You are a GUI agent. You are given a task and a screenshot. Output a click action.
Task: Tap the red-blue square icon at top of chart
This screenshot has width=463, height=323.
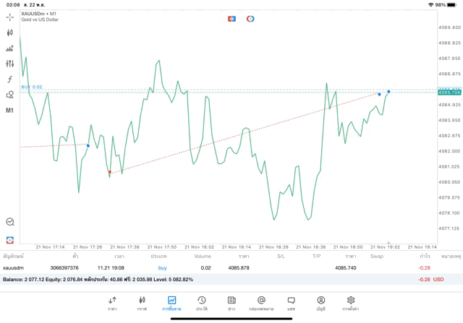click(231, 19)
